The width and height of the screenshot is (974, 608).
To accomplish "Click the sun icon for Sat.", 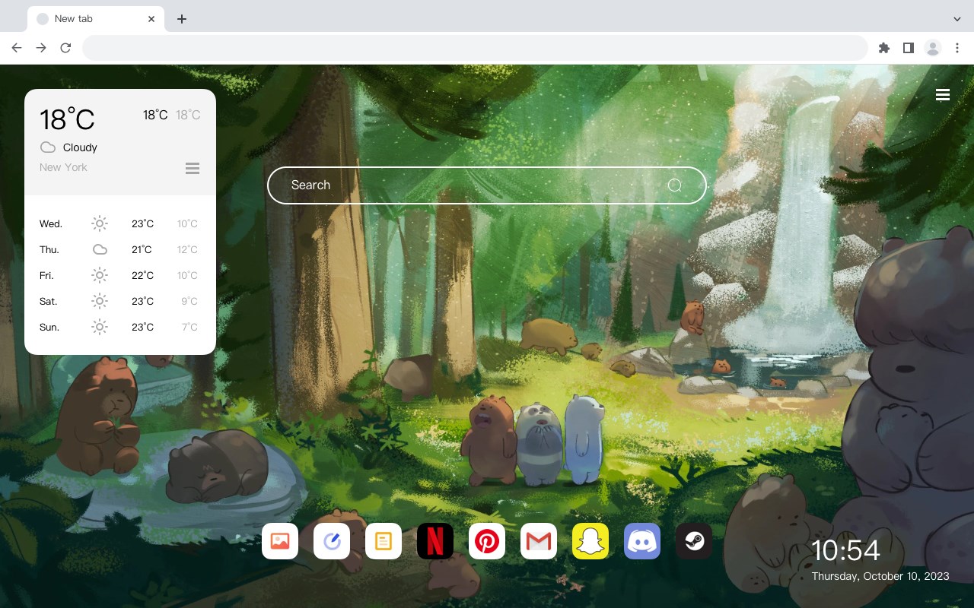I will [100, 301].
